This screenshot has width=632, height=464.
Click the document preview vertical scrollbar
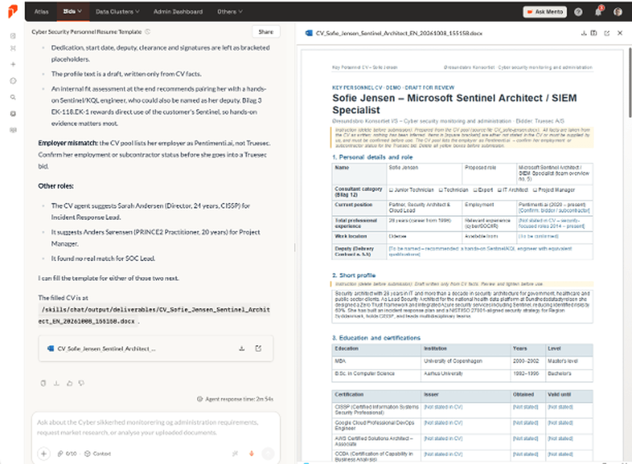click(x=629, y=82)
